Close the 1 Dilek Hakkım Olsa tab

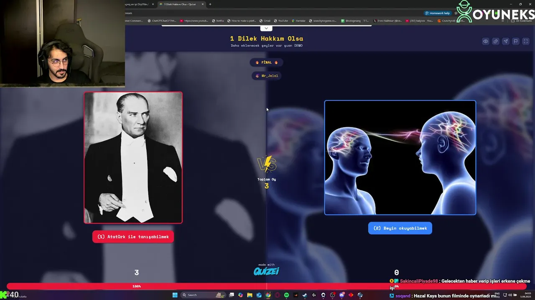click(203, 4)
